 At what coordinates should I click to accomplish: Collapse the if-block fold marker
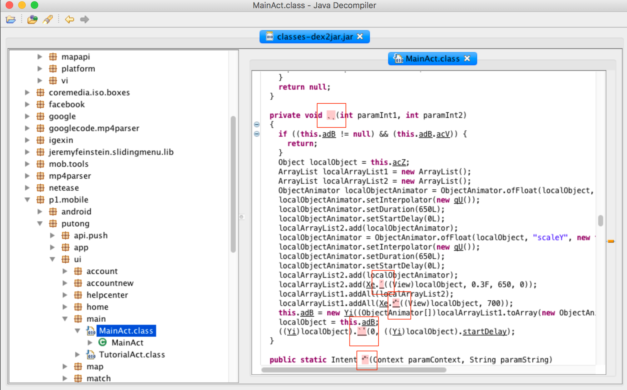[257, 134]
